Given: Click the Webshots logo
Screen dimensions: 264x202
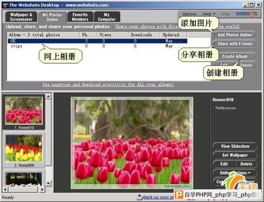Looking at the screenshot, I should point(247,14).
